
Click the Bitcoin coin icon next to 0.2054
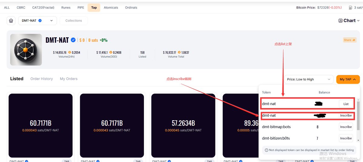[x=70, y=52]
